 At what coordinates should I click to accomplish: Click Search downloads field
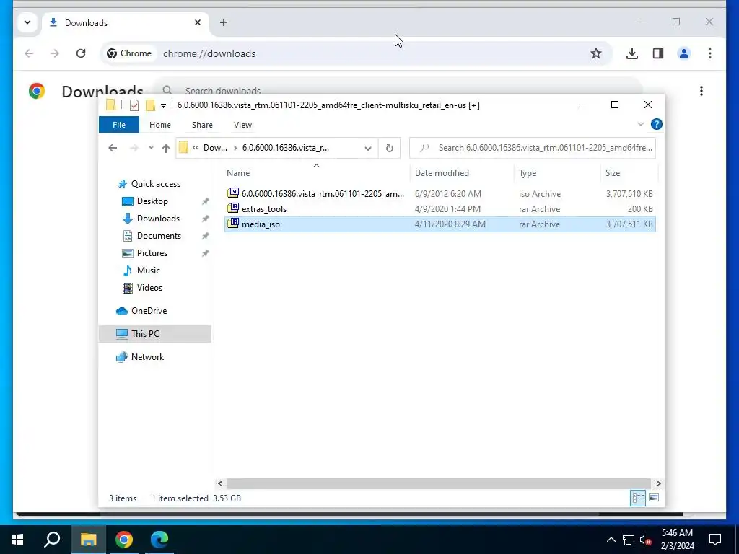pyautogui.click(x=398, y=90)
